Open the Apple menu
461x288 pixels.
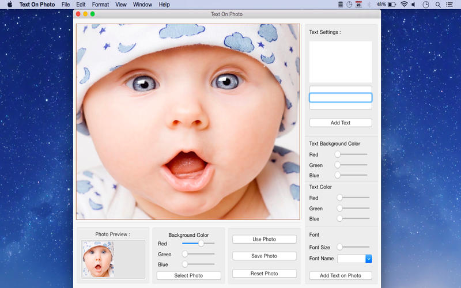[10, 5]
